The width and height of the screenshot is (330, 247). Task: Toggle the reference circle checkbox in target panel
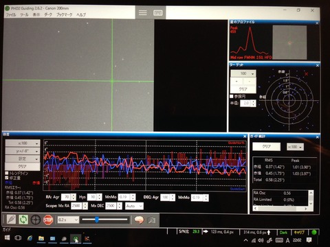click(x=232, y=96)
